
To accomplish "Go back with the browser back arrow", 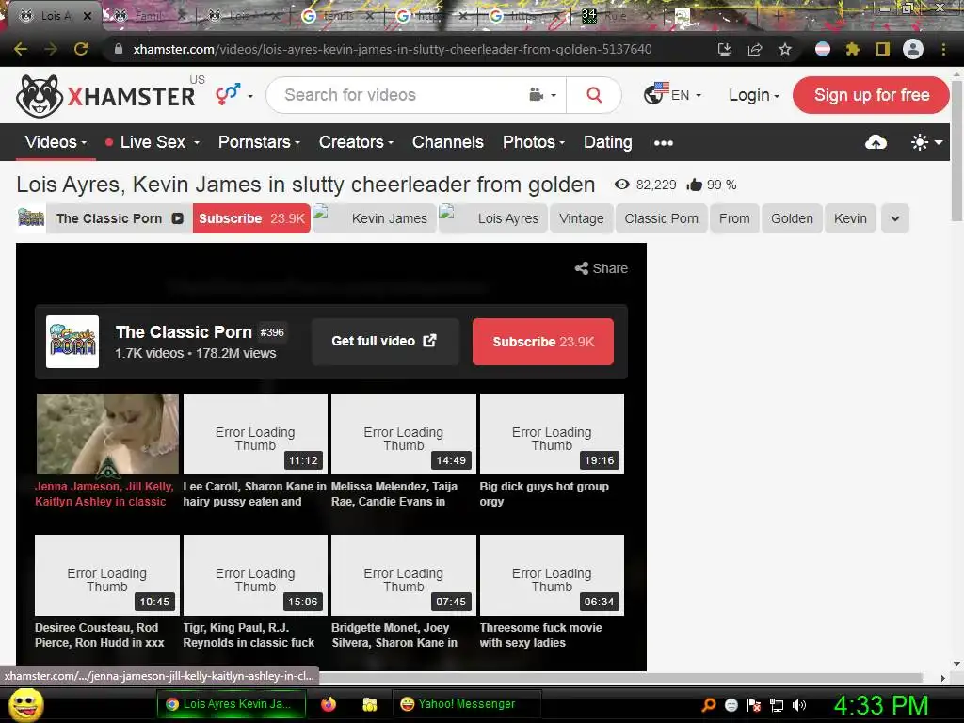I will pos(21,49).
